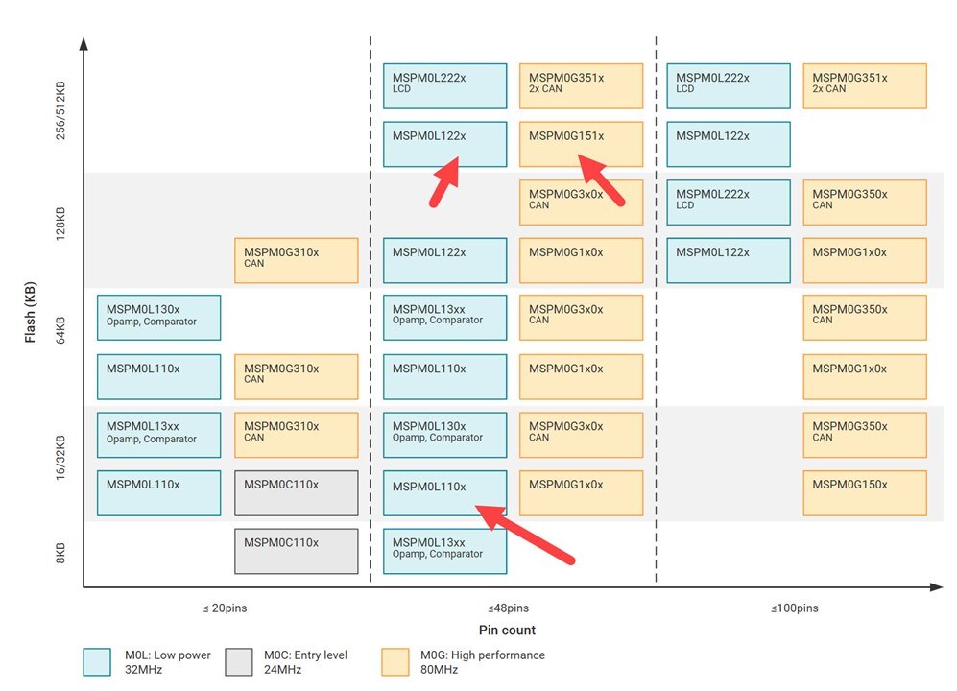Image resolution: width=957 pixels, height=691 pixels.
Task: Pick MSPM0G1x0x in 128KB band under ≤48pins
Action: (581, 261)
